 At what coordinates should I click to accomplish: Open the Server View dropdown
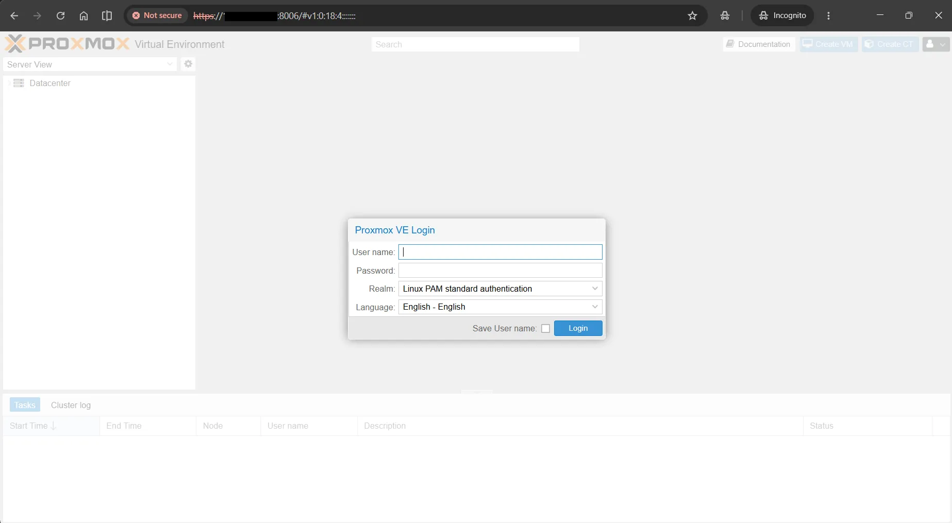point(90,64)
